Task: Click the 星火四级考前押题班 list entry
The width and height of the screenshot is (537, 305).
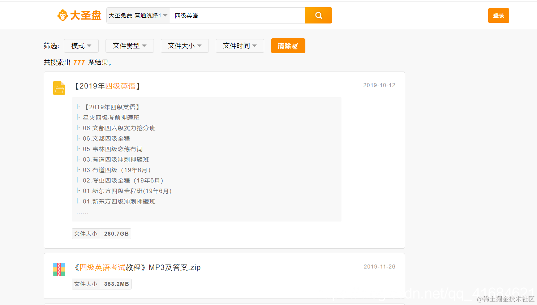Action: click(x=111, y=117)
